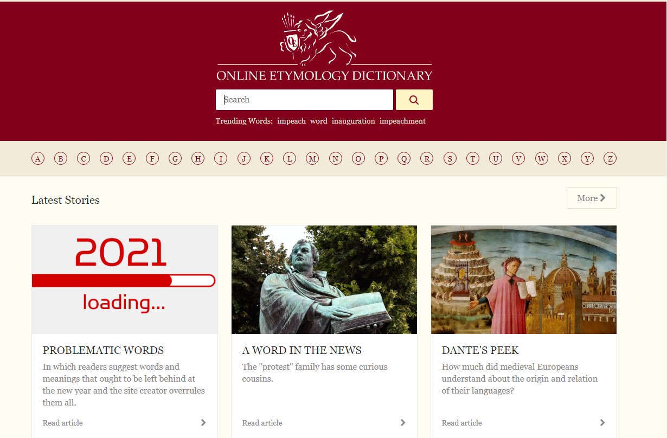Go to circled letter H entries
Viewport: 667px width, 438px height.
pyautogui.click(x=198, y=159)
